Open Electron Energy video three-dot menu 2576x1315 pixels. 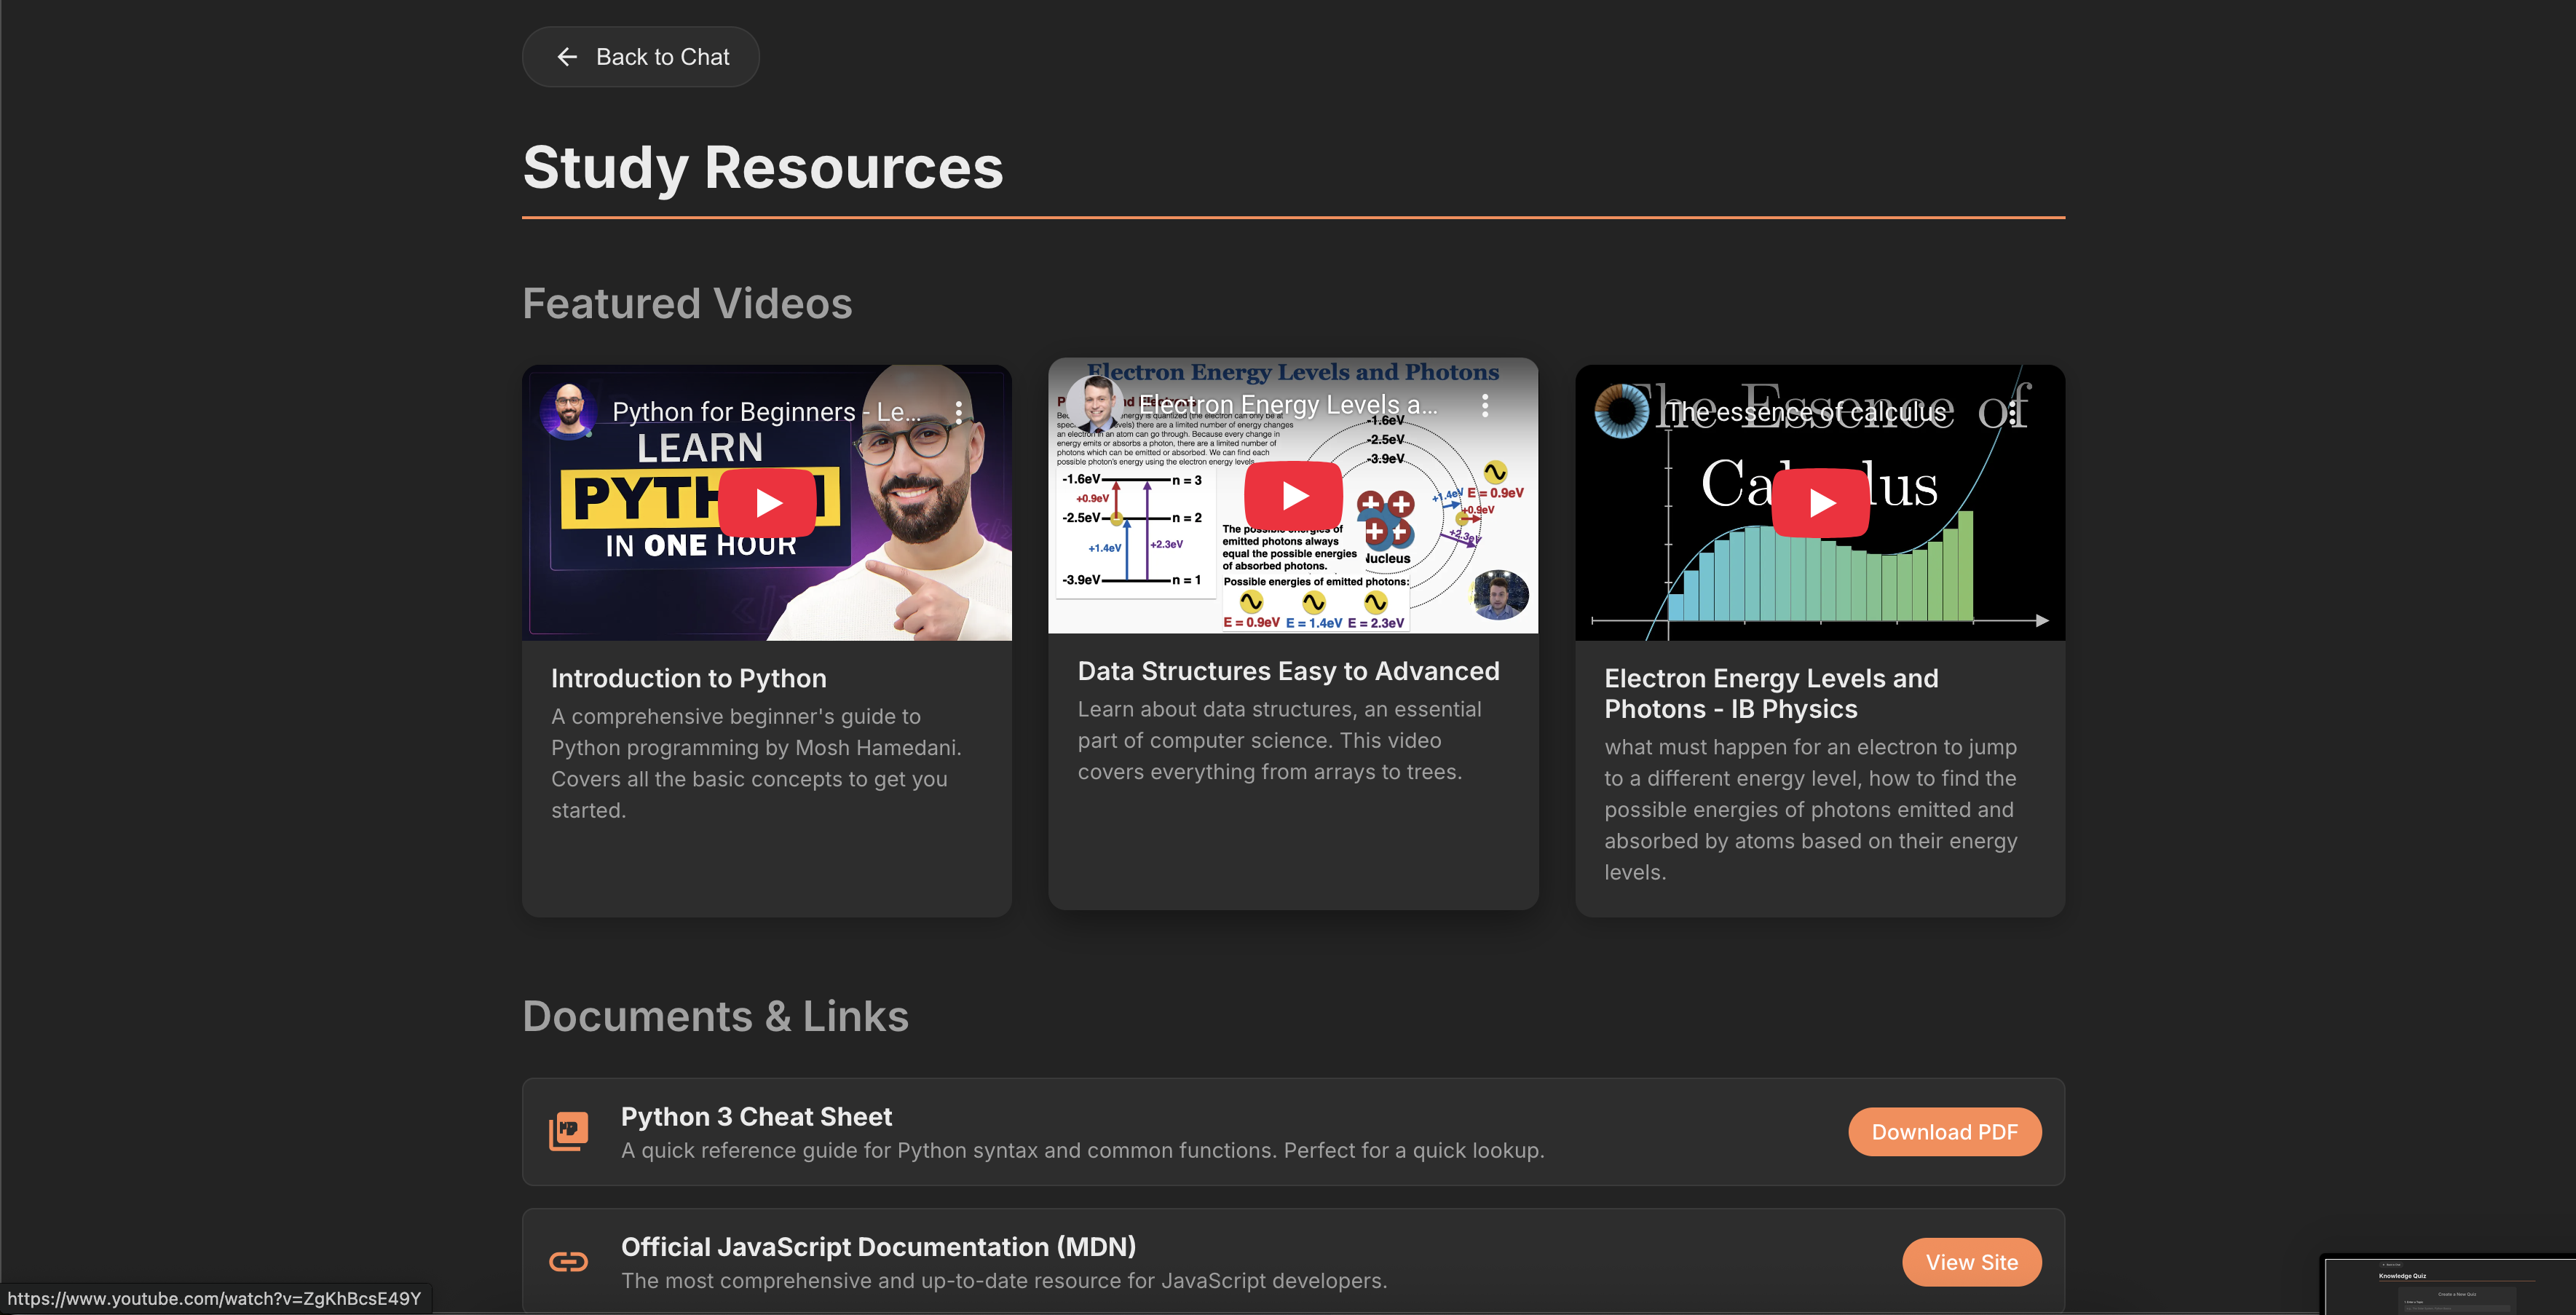(x=1485, y=405)
